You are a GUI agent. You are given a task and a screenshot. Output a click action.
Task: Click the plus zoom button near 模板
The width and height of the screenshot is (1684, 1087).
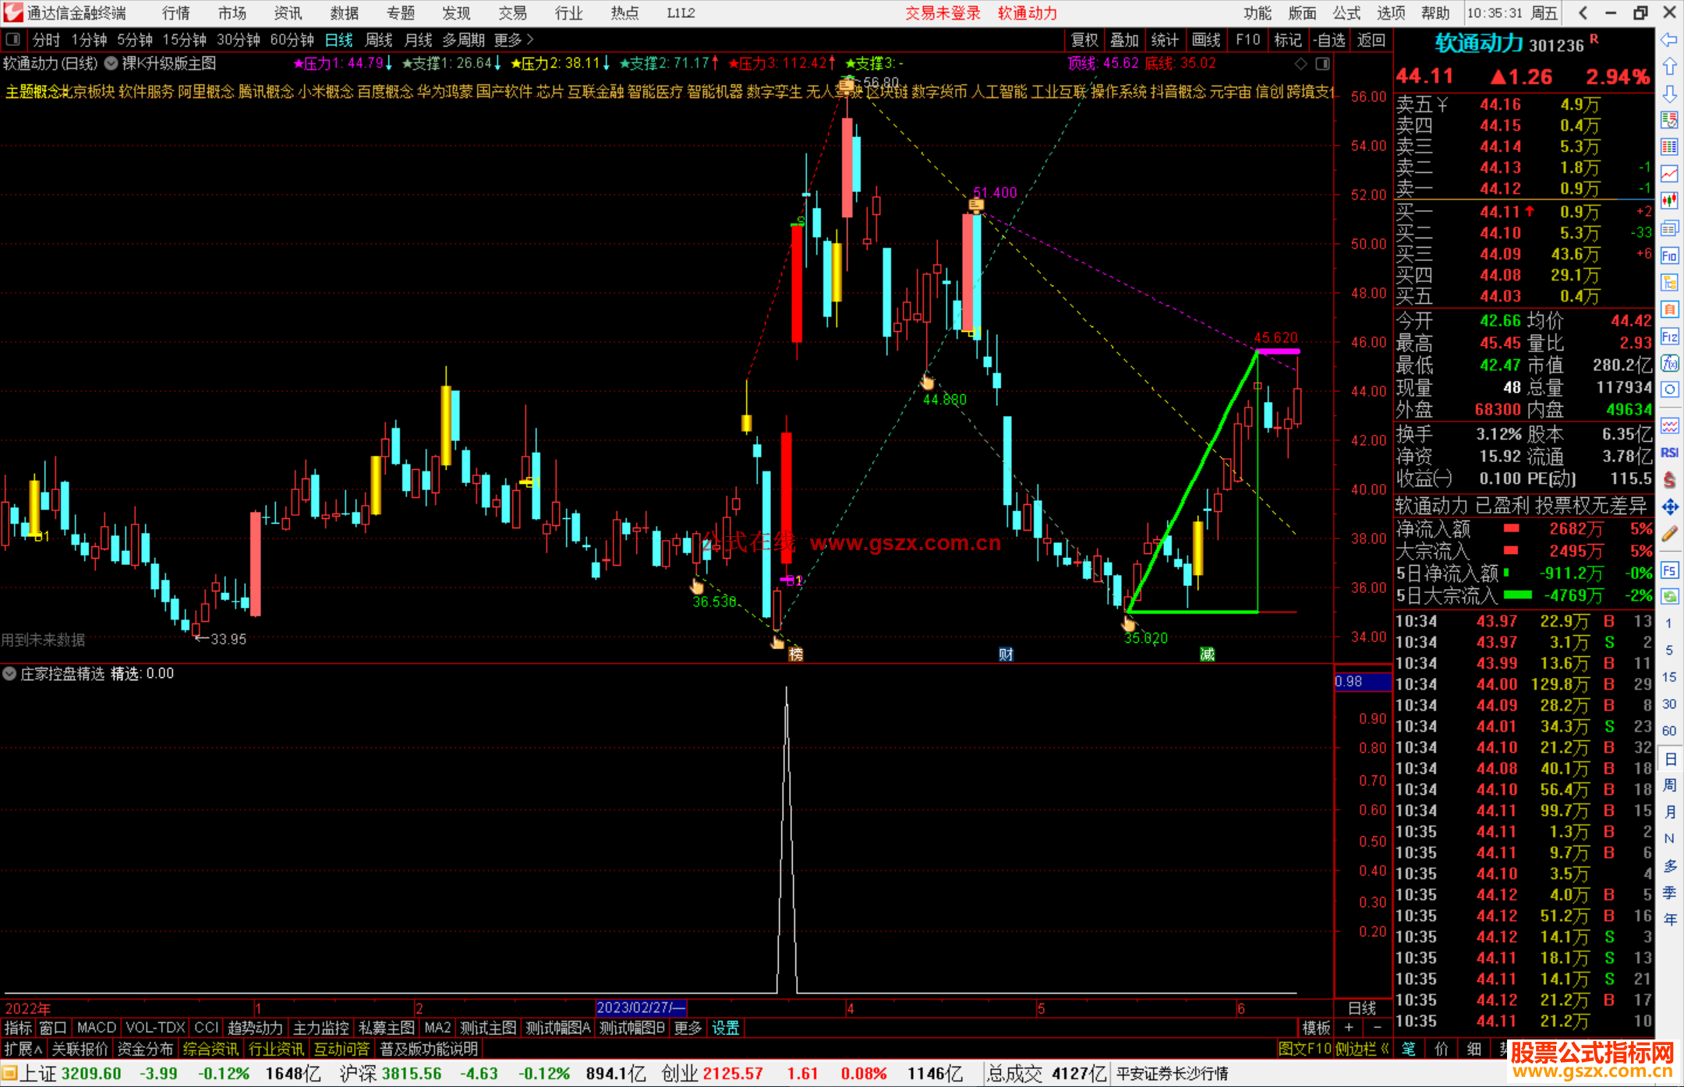[x=1349, y=1029]
